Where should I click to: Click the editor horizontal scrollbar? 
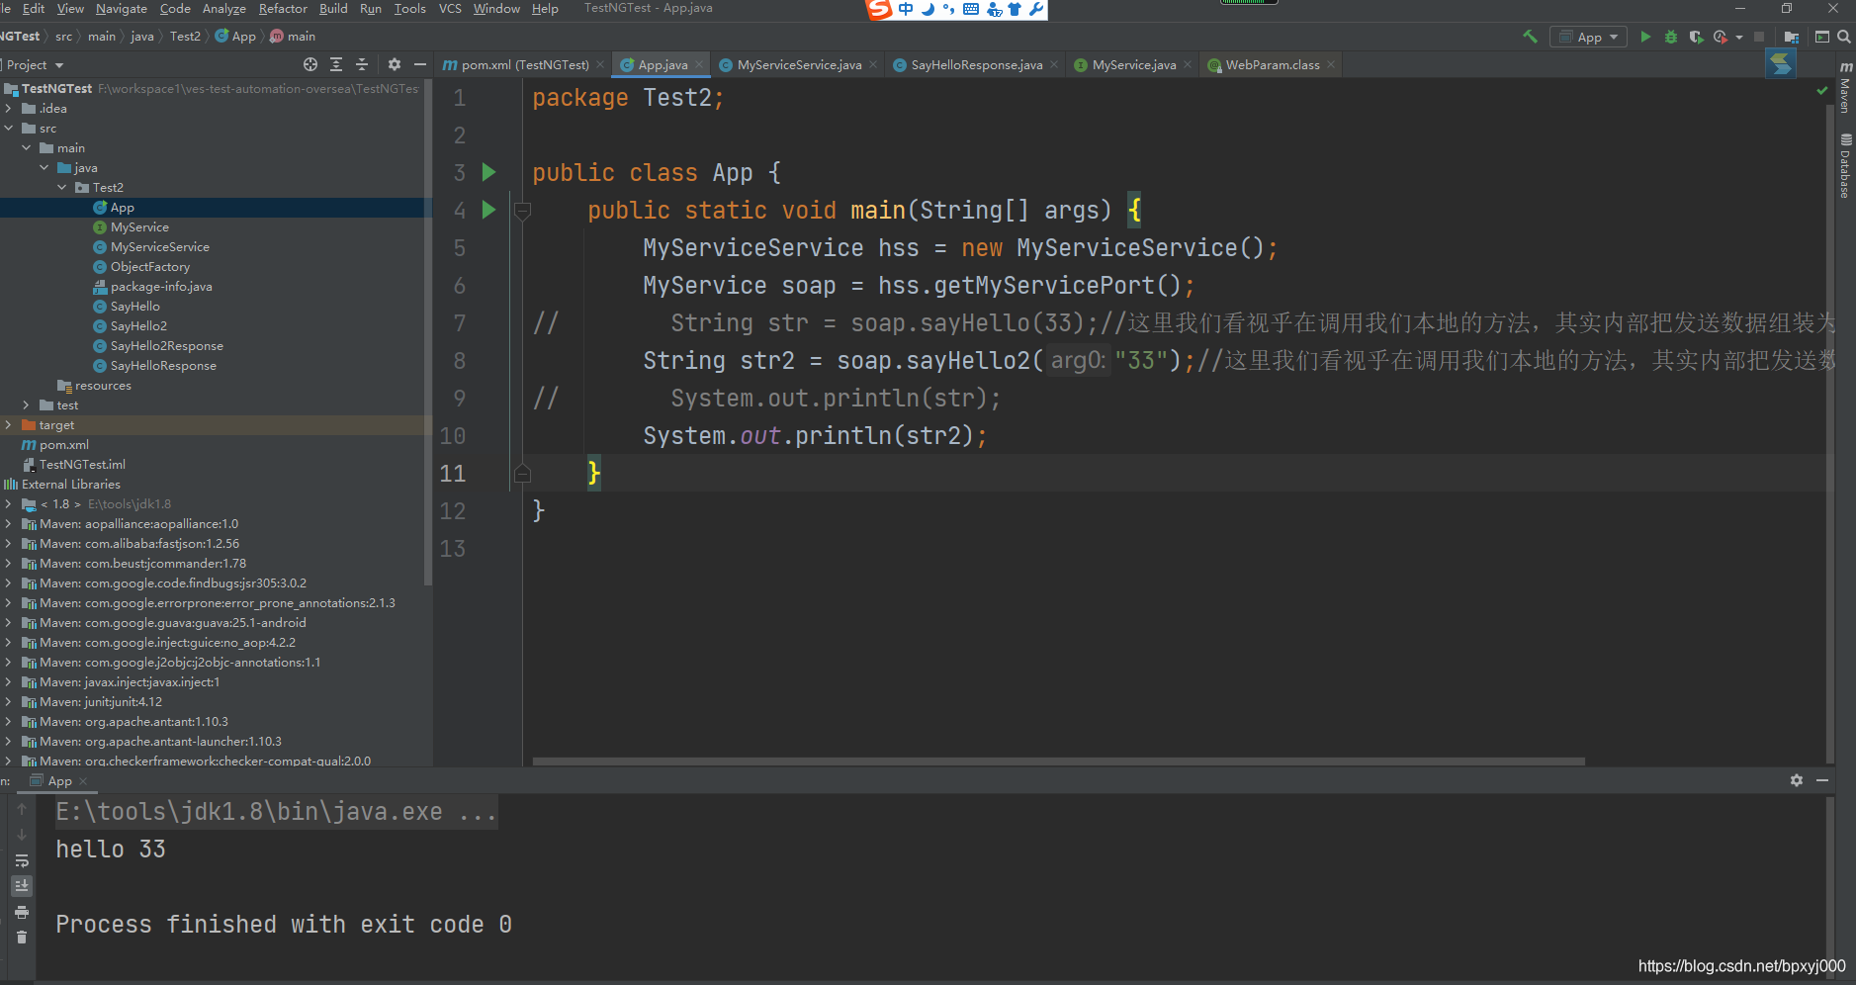tap(1058, 761)
